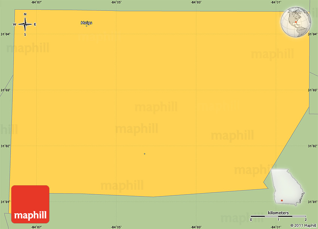Click the red maphill logo

(x=30, y=204)
